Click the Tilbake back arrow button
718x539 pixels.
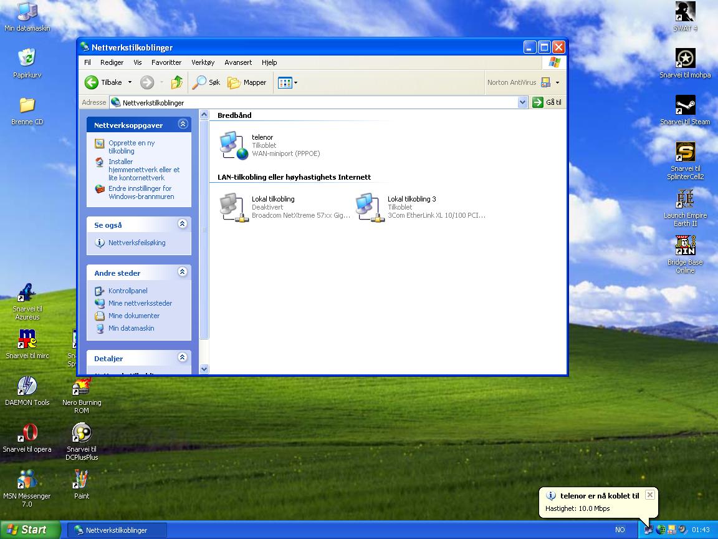(x=103, y=82)
